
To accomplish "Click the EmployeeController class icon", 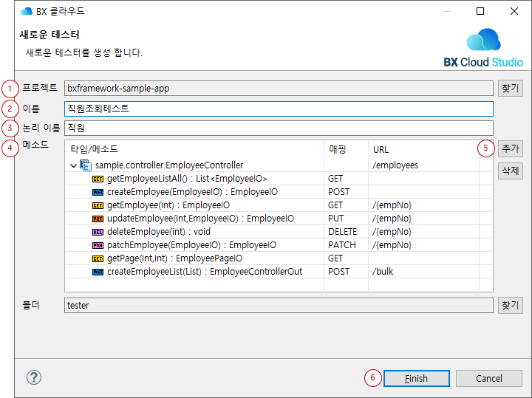I will click(86, 165).
